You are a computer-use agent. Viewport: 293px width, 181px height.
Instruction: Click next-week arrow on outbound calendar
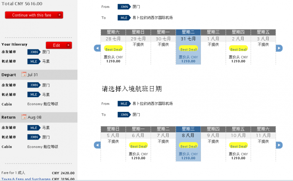279,49
